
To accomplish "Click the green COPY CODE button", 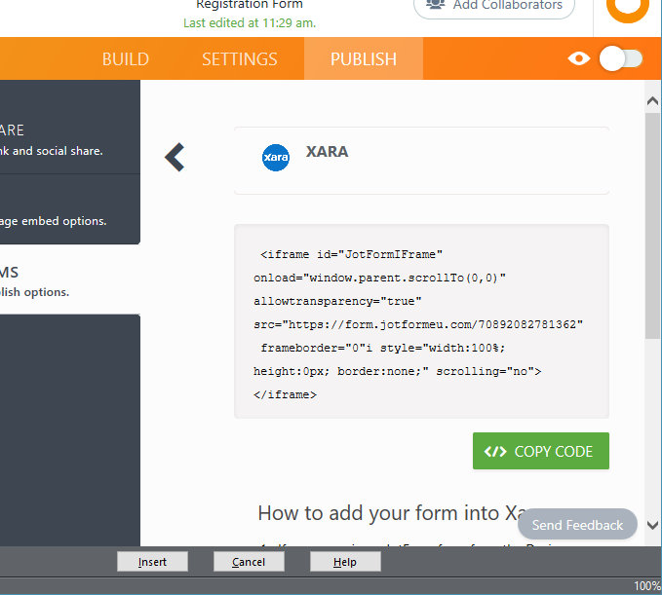I will pyautogui.click(x=541, y=451).
